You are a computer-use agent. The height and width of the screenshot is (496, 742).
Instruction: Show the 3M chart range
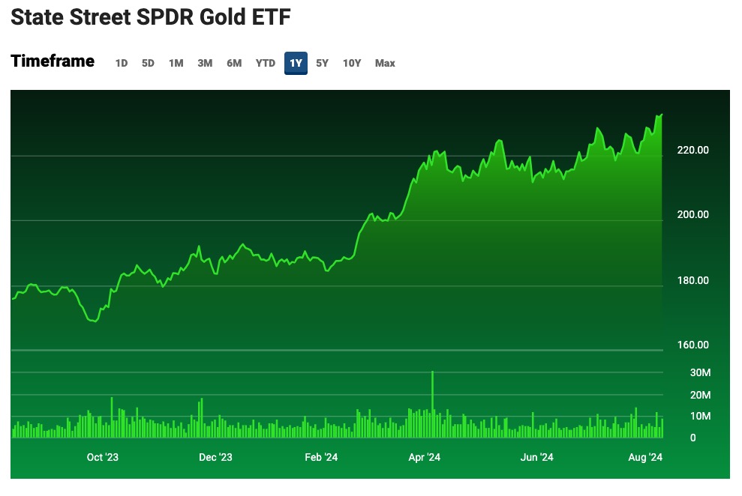pyautogui.click(x=205, y=64)
